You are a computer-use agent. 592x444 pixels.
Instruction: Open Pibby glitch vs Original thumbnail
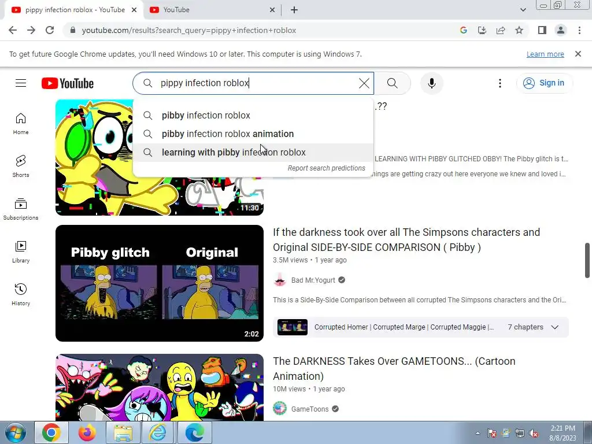[x=160, y=283]
